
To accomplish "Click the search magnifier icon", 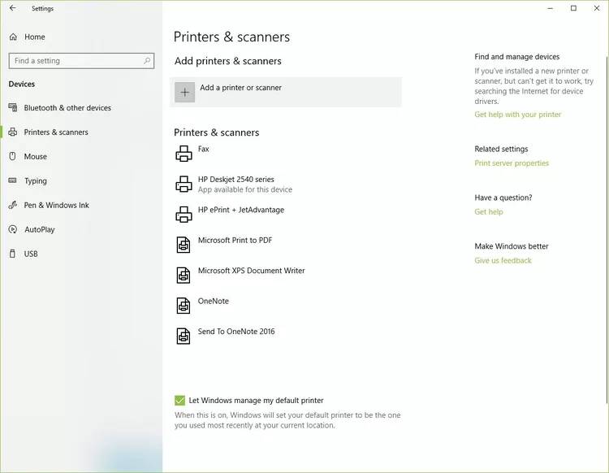I will pyautogui.click(x=147, y=61).
